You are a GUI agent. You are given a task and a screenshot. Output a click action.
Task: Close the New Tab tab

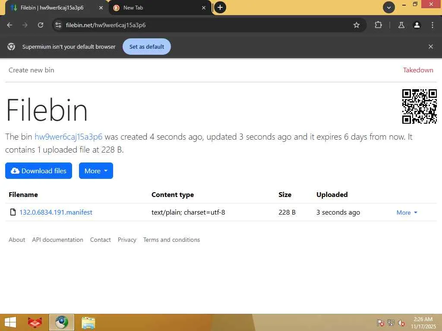(x=204, y=8)
